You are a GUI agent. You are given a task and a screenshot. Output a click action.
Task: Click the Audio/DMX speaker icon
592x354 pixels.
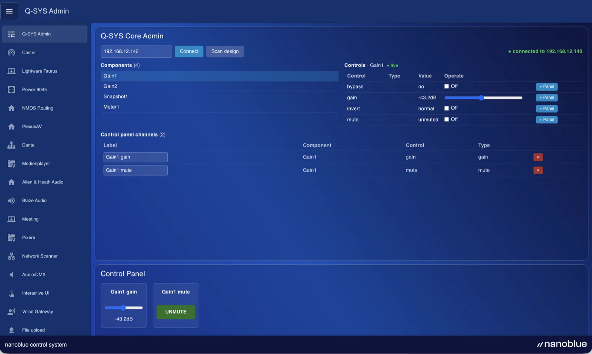(x=11, y=275)
